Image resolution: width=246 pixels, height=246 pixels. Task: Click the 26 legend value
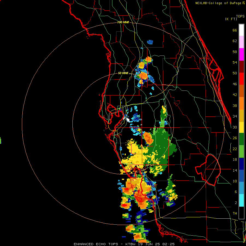click(235, 138)
